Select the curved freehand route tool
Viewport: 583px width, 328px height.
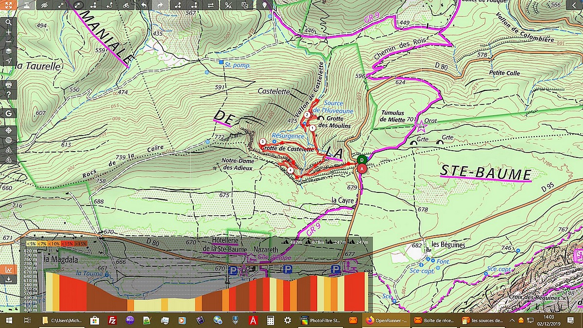point(110,5)
